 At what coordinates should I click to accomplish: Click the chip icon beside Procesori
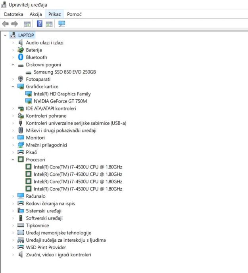click(21, 159)
